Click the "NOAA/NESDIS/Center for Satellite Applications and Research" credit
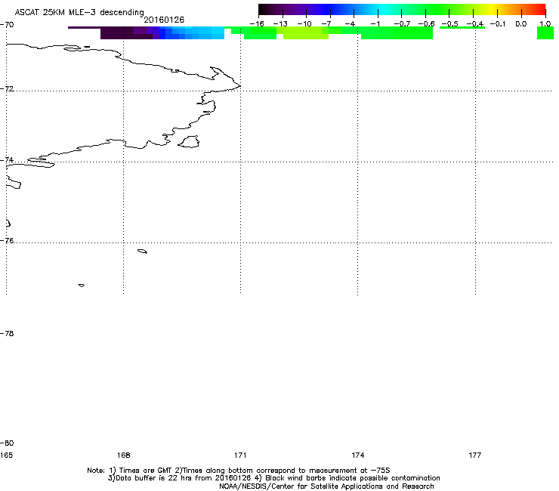This screenshot has height=491, width=559. 326,486
